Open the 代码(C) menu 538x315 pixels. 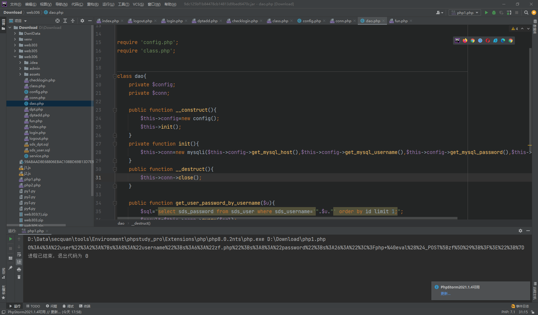(77, 4)
